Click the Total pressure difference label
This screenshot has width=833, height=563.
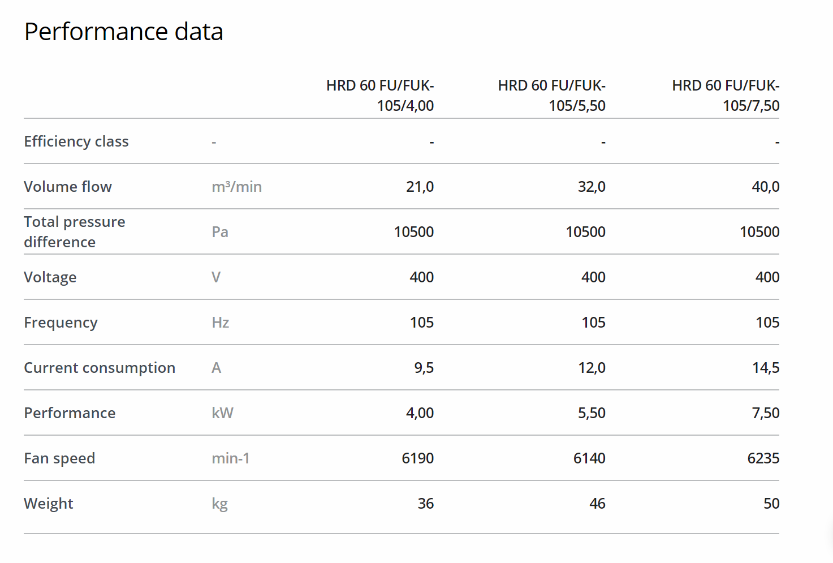click(74, 232)
